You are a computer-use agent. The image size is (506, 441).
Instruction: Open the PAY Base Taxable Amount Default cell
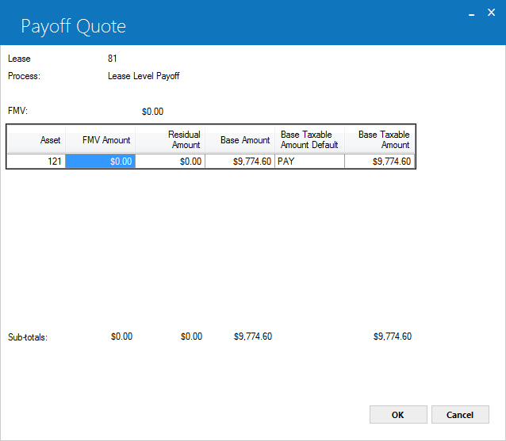(x=309, y=161)
